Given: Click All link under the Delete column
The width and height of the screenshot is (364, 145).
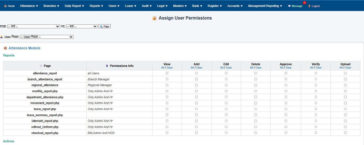Looking at the screenshot, I should [251, 68].
